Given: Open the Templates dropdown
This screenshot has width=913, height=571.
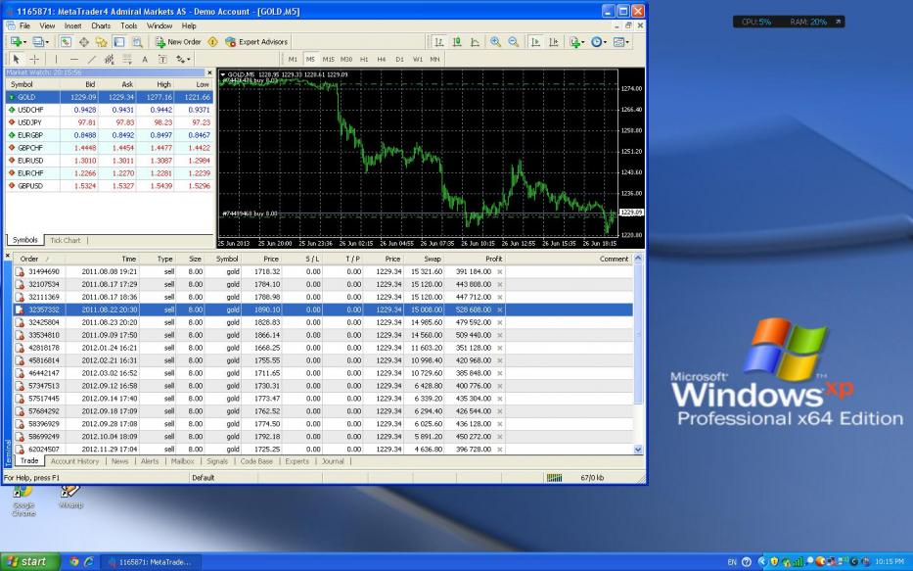Looking at the screenshot, I should (620, 42).
